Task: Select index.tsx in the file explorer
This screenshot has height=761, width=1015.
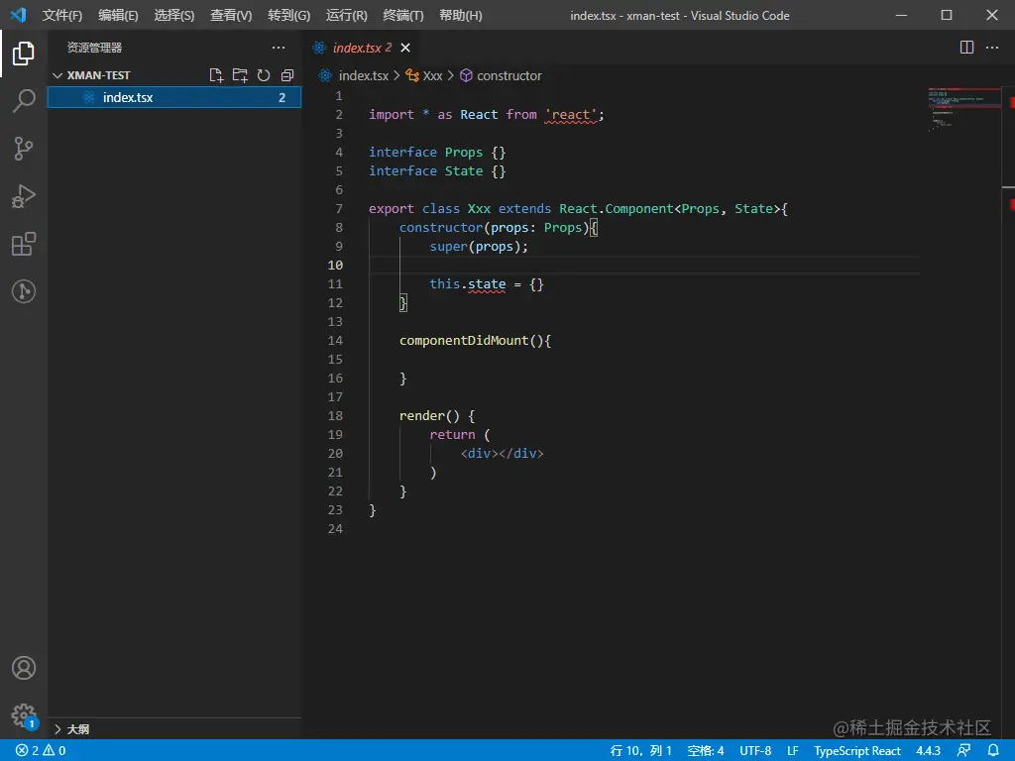Action: [x=128, y=97]
